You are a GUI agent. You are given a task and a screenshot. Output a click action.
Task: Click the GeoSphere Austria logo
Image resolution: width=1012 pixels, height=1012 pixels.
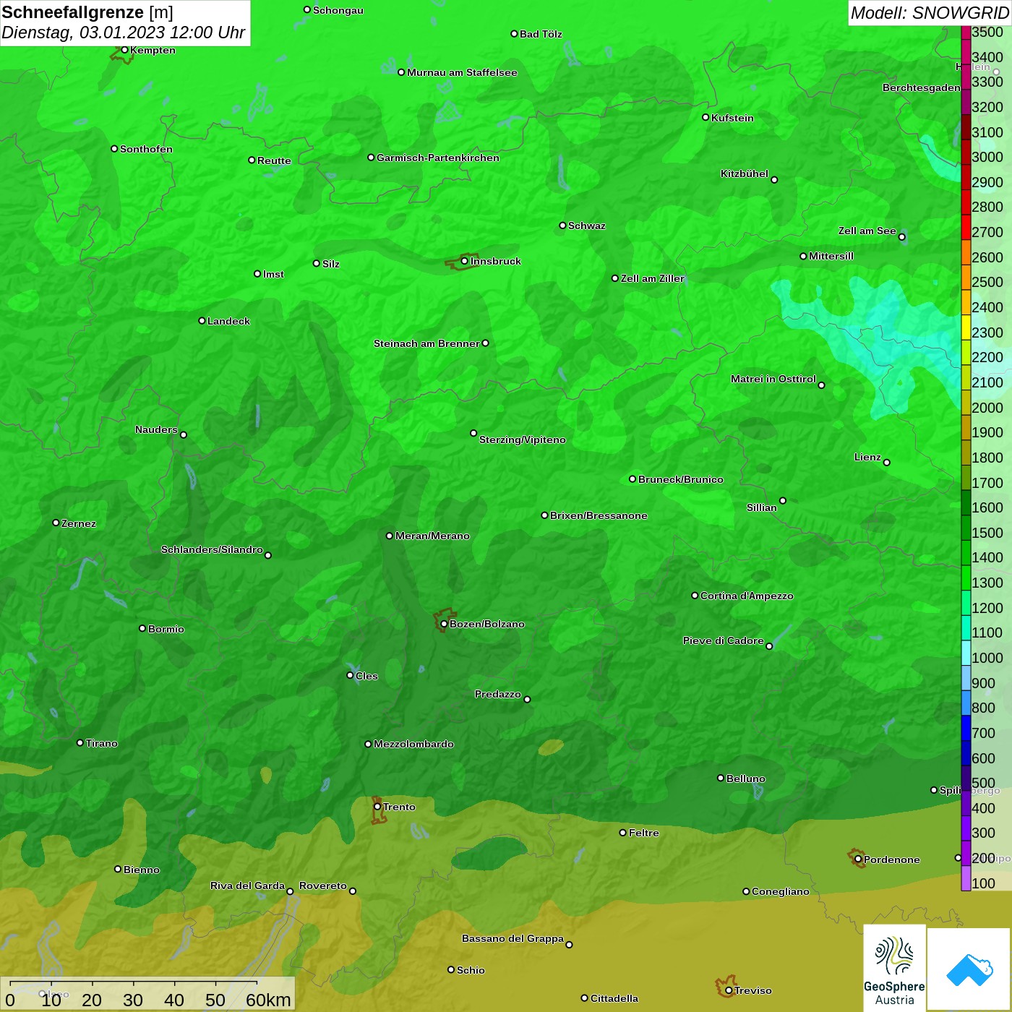[894, 967]
